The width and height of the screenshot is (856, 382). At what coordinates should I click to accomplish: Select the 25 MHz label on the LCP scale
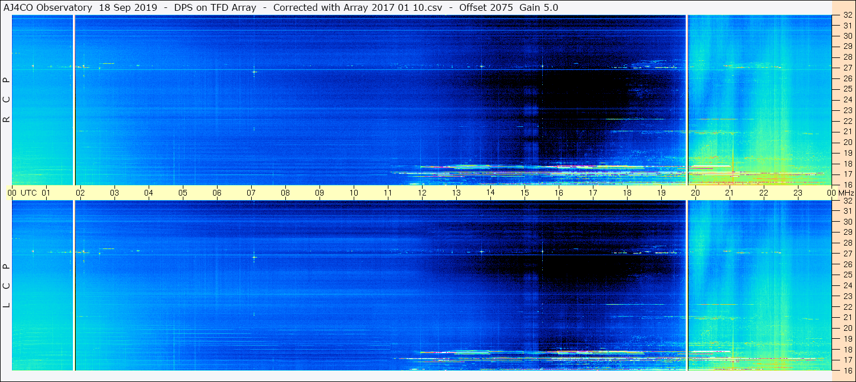coord(847,275)
